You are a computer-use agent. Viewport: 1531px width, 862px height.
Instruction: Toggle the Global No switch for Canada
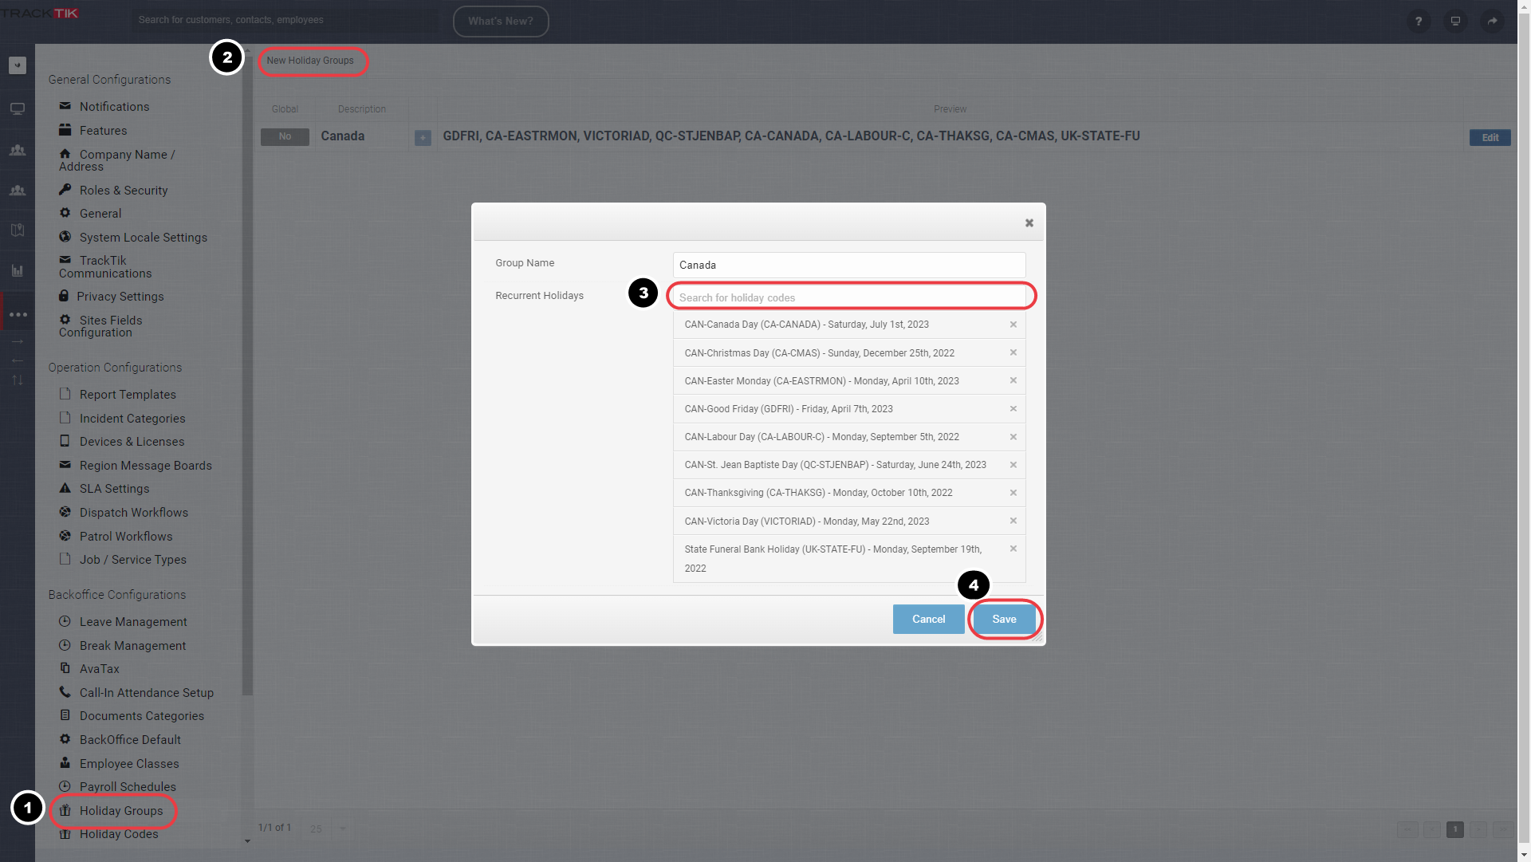285,137
